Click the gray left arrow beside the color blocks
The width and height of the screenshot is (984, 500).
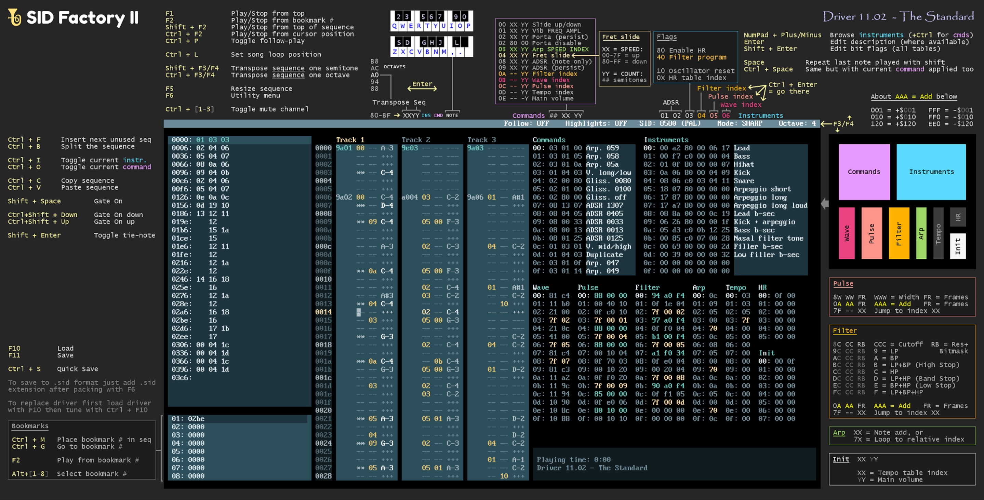(x=825, y=204)
